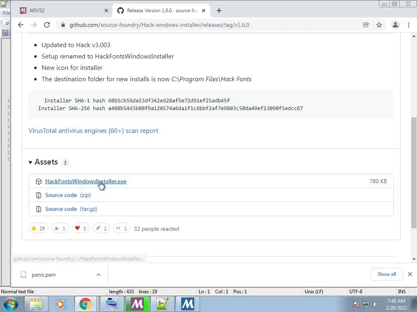Click the blue MSYS2 taskbar icon
Screen dimensions: 417x312
coord(187,304)
